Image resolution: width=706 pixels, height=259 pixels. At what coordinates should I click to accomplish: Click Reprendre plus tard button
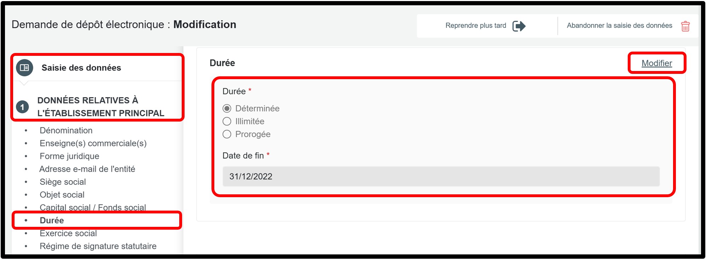475,25
